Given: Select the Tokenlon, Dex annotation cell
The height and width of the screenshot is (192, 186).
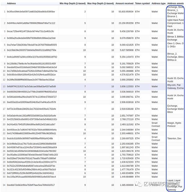Looking at the screenshot, I should coord(175,139).
